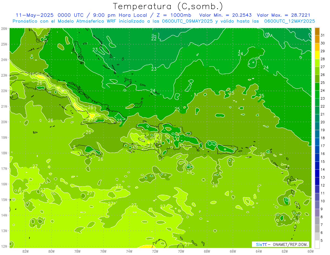Select 'Valor Min. = 20.2543' text

pyautogui.click(x=226, y=15)
